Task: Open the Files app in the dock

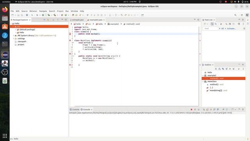Action: (5, 18)
